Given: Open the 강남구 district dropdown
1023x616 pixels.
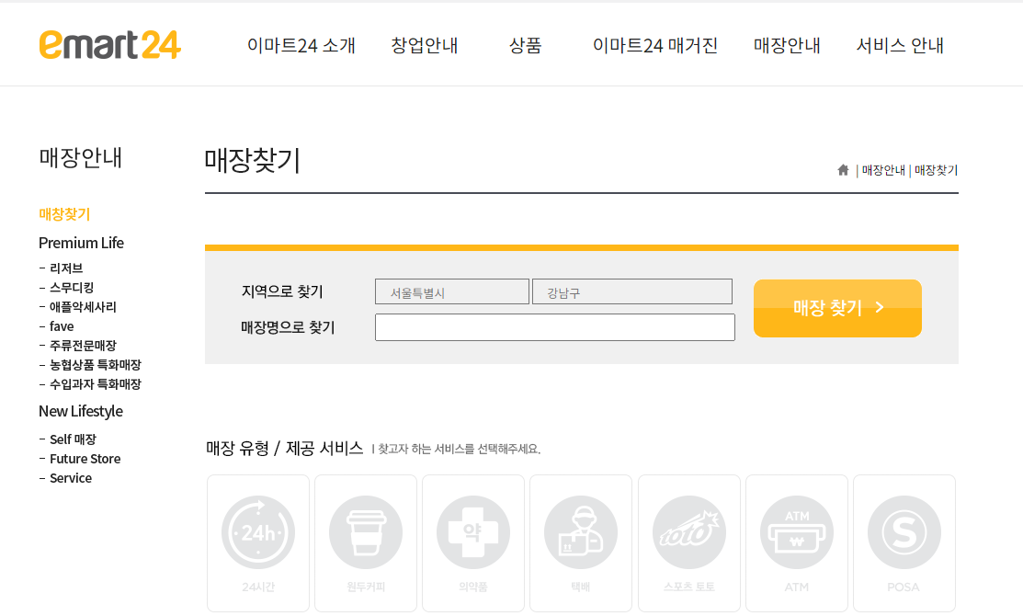Looking at the screenshot, I should (632, 291).
